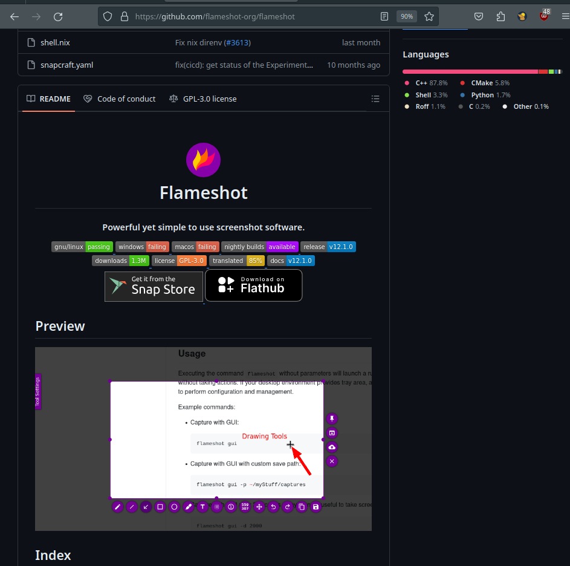Switch to the Code of conduct tab
The height and width of the screenshot is (566, 570).
(x=119, y=99)
